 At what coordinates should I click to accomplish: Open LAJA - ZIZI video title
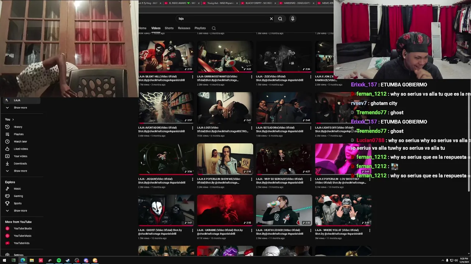[280, 78]
